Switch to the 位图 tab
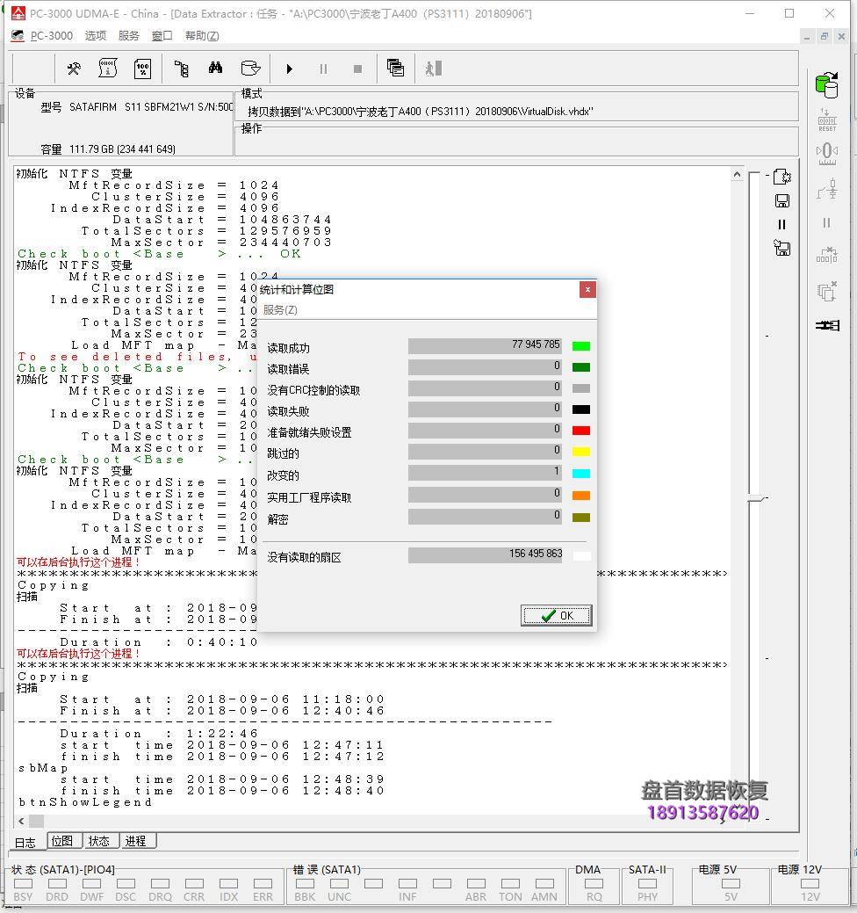The width and height of the screenshot is (857, 913). pyautogui.click(x=62, y=841)
